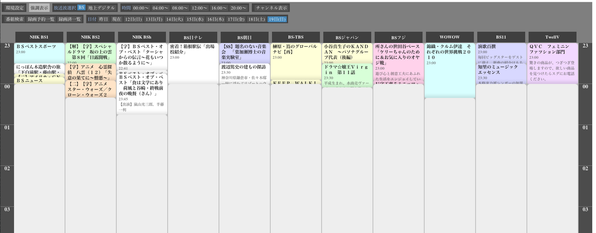Viewport: 596px width, 233px height.
Task: Click NHK BS1 channel header
Action: (x=39, y=37)
